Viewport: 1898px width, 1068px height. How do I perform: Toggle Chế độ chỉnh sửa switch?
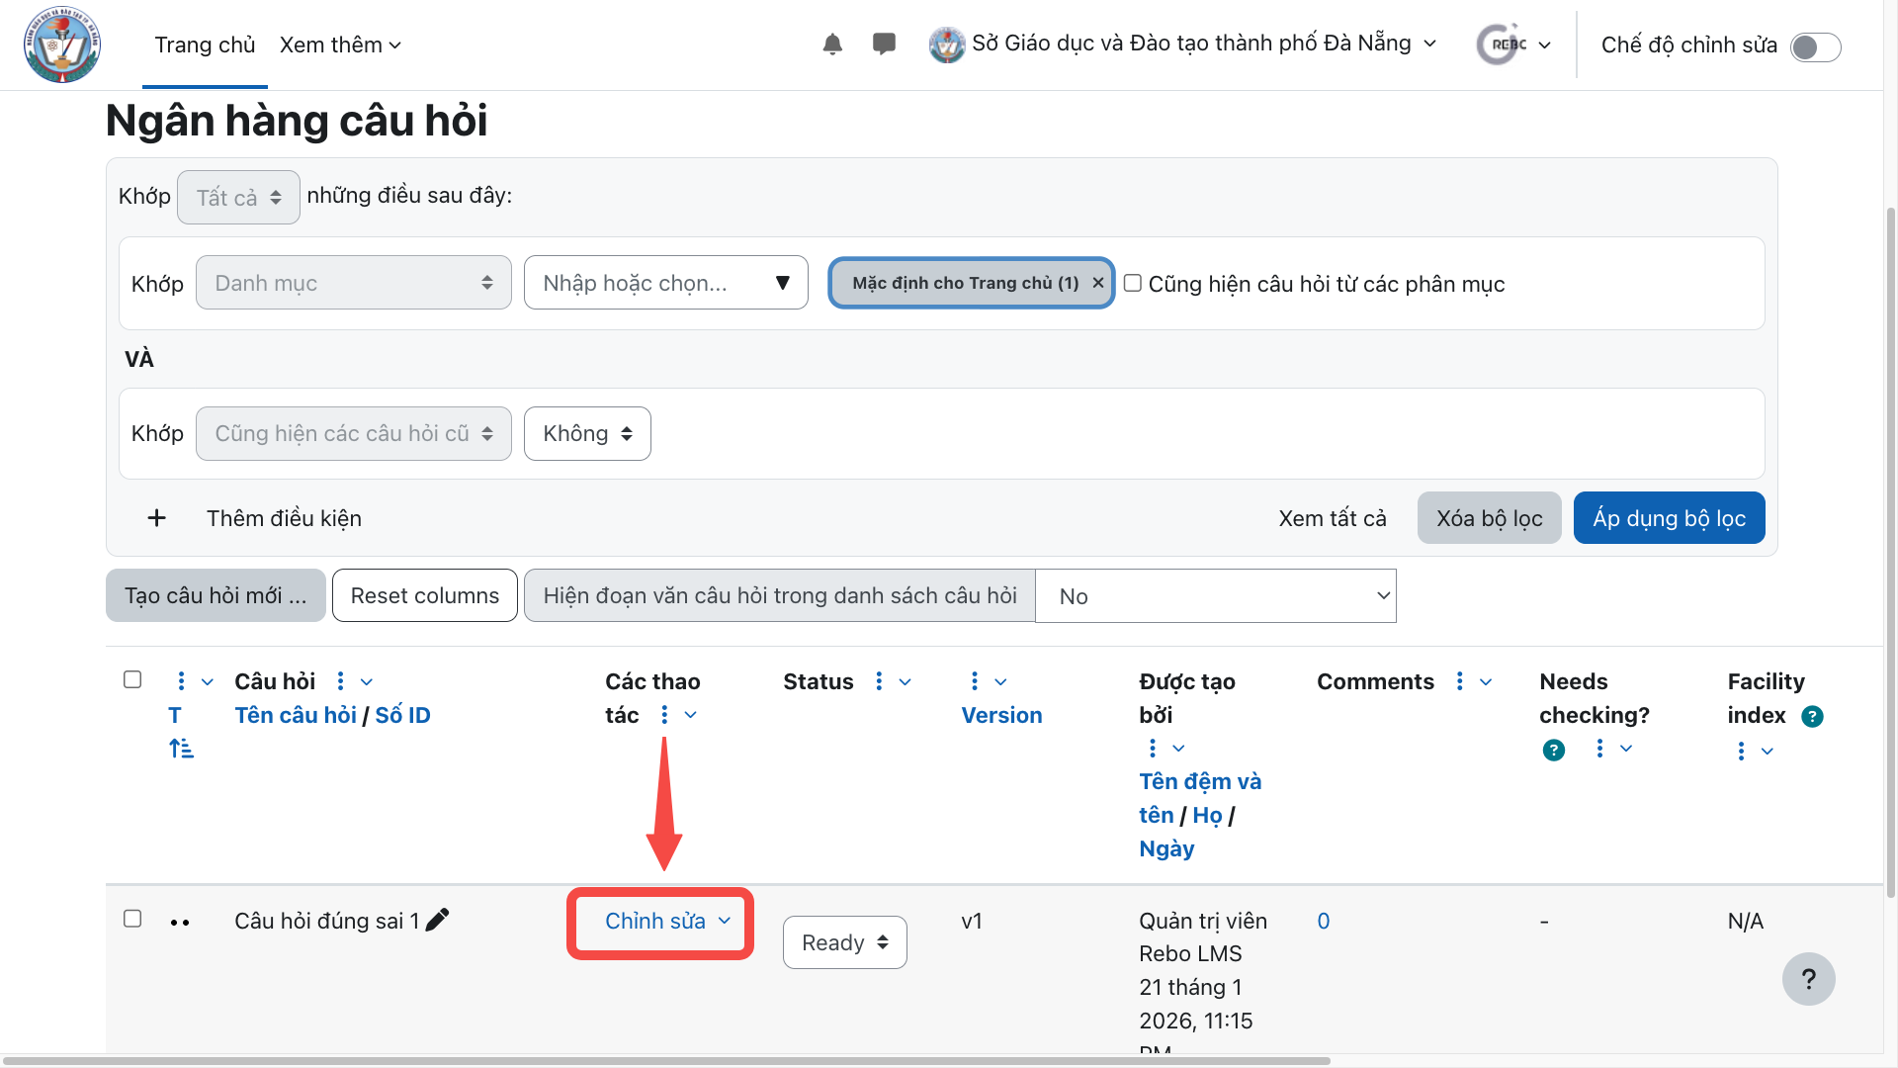pyautogui.click(x=1816, y=46)
